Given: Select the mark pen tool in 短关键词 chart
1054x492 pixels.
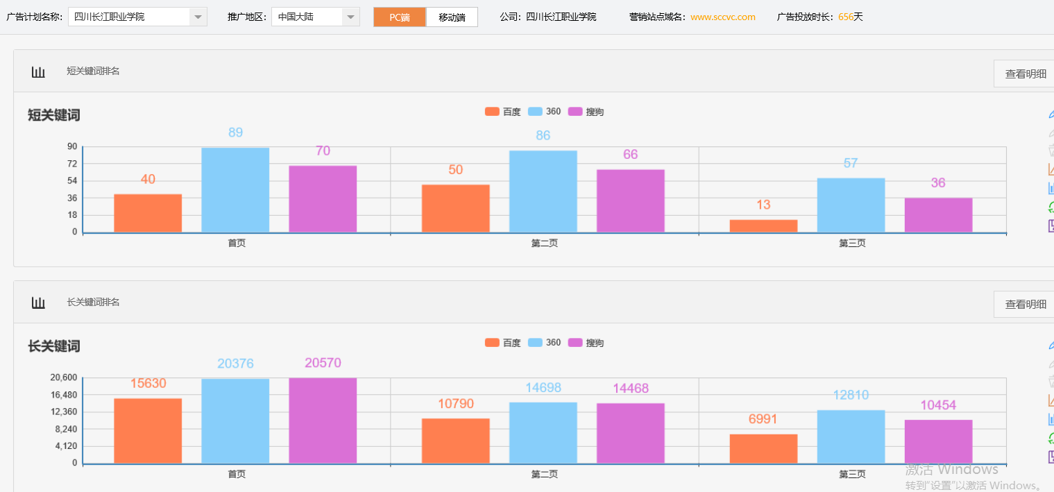Looking at the screenshot, I should pos(1051,114).
